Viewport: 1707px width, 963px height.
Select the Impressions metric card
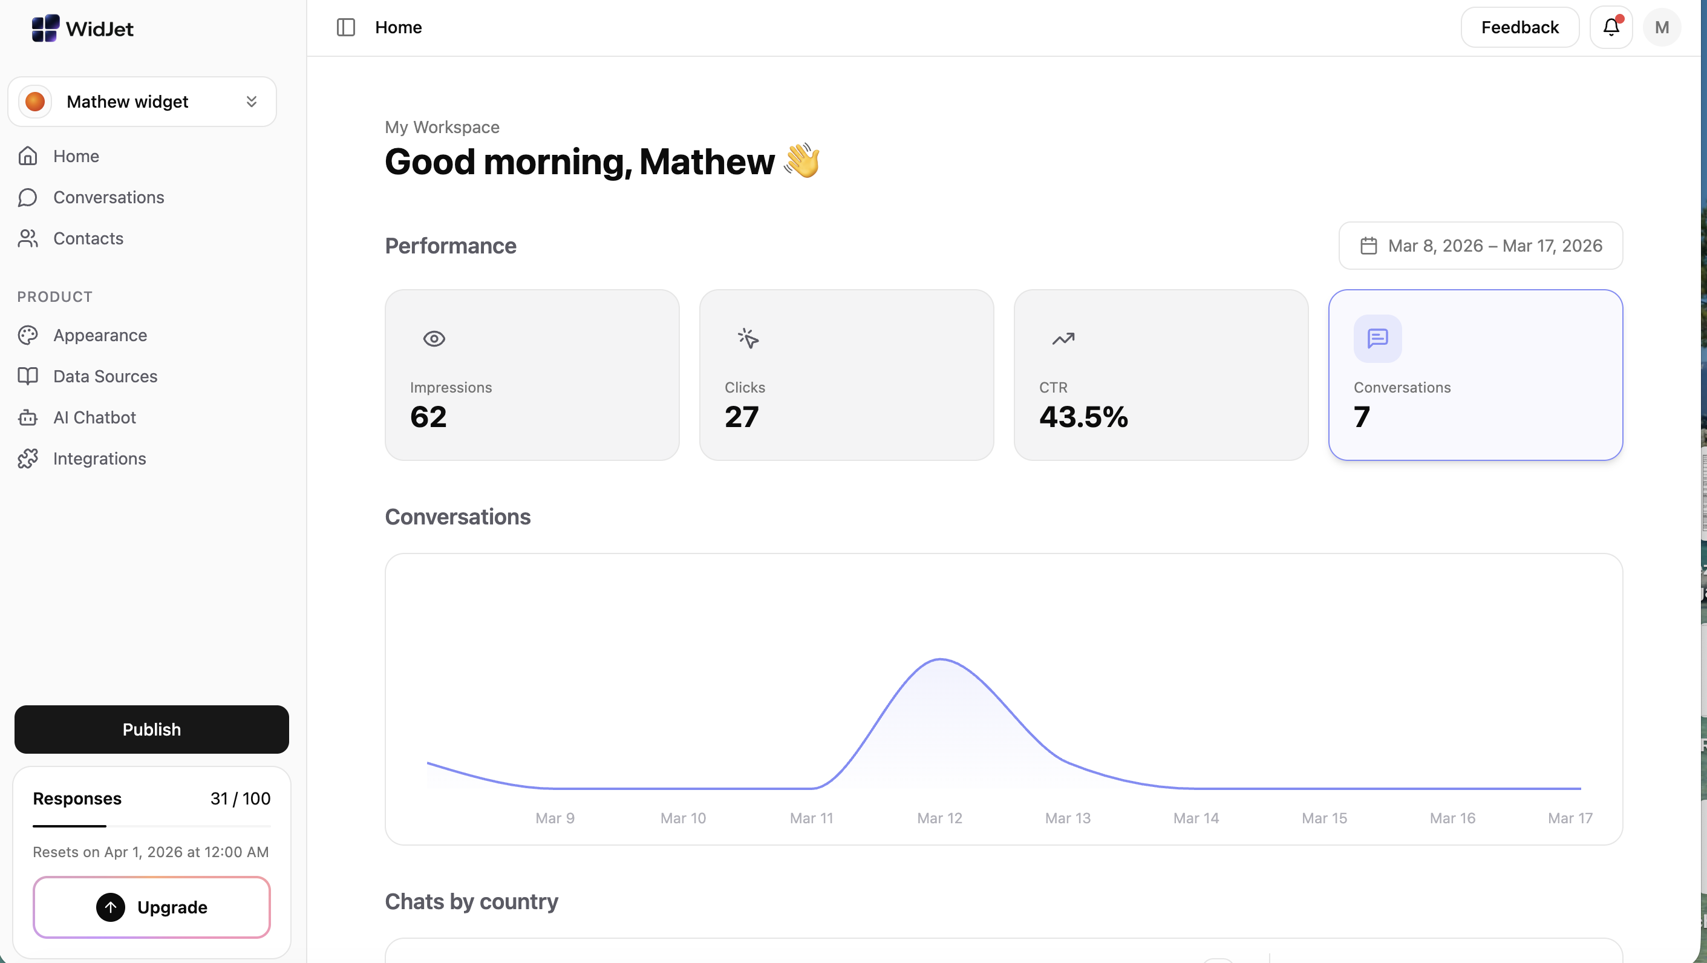pyautogui.click(x=532, y=374)
